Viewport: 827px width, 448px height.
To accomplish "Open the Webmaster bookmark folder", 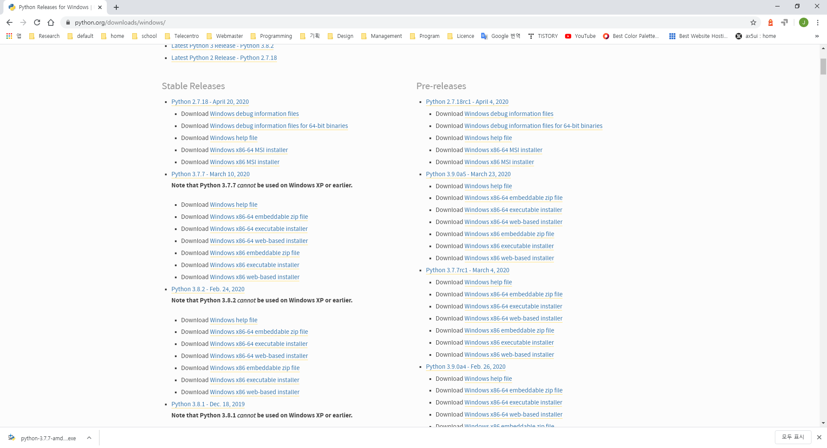I will click(225, 36).
